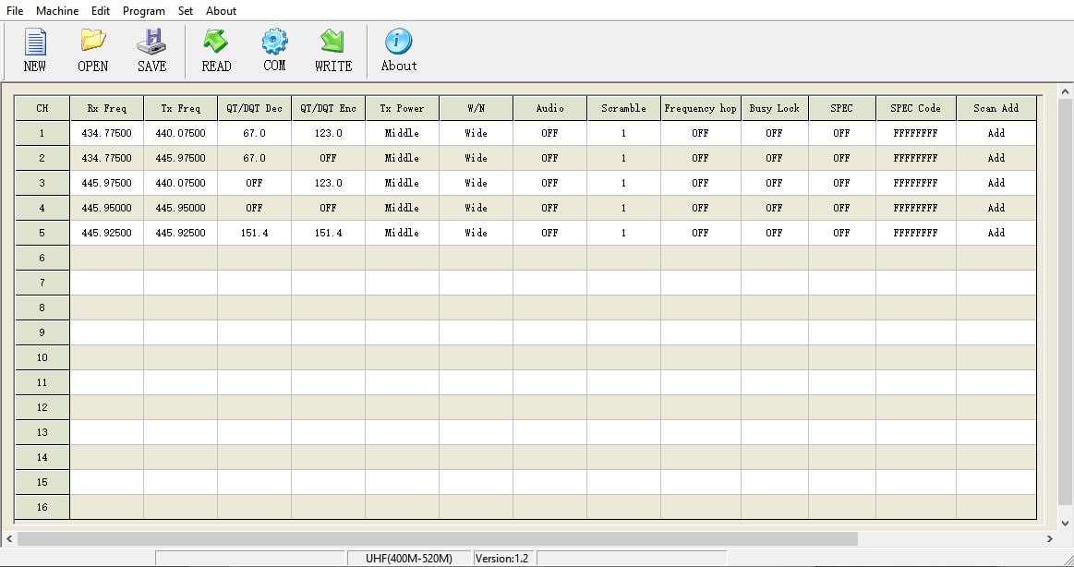Save data using the SAVE icon
The width and height of the screenshot is (1074, 567).
151,51
